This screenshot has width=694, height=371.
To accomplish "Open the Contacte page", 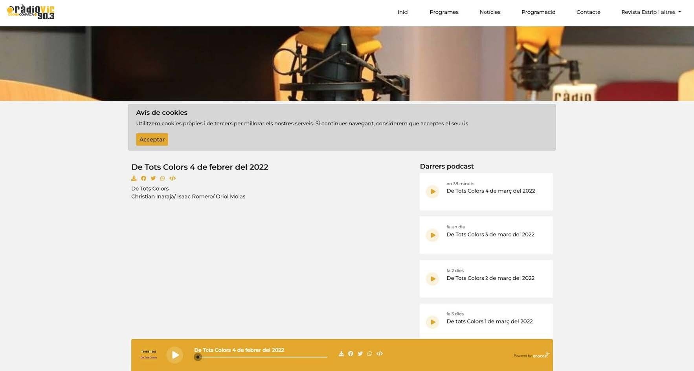I will 588,12.
